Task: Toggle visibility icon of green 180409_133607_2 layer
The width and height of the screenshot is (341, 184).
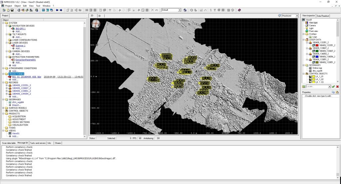Action: (314, 51)
